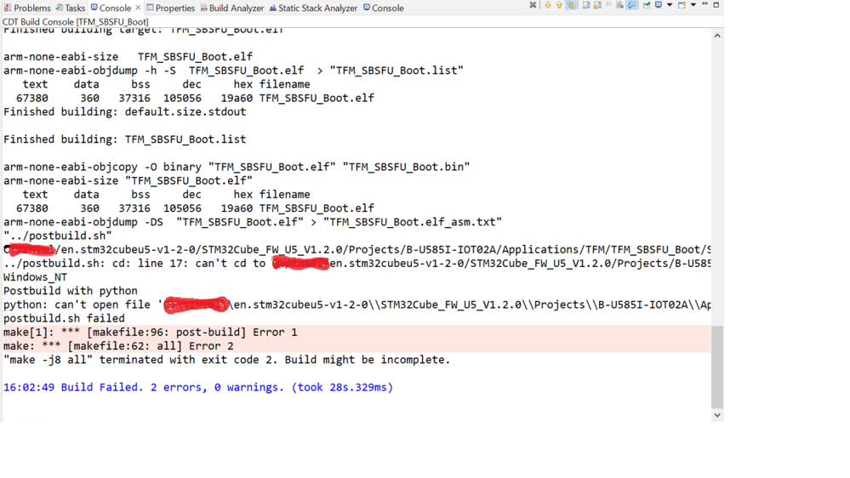Click the console scrollbar down arrow
The width and height of the screenshot is (850, 478).
[x=717, y=415]
